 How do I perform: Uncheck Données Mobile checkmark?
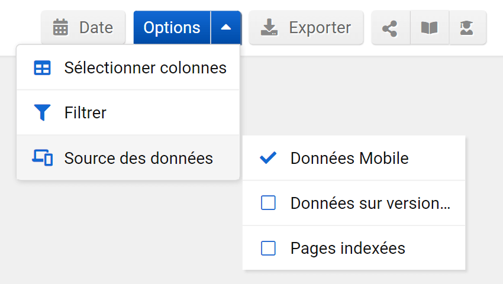268,158
